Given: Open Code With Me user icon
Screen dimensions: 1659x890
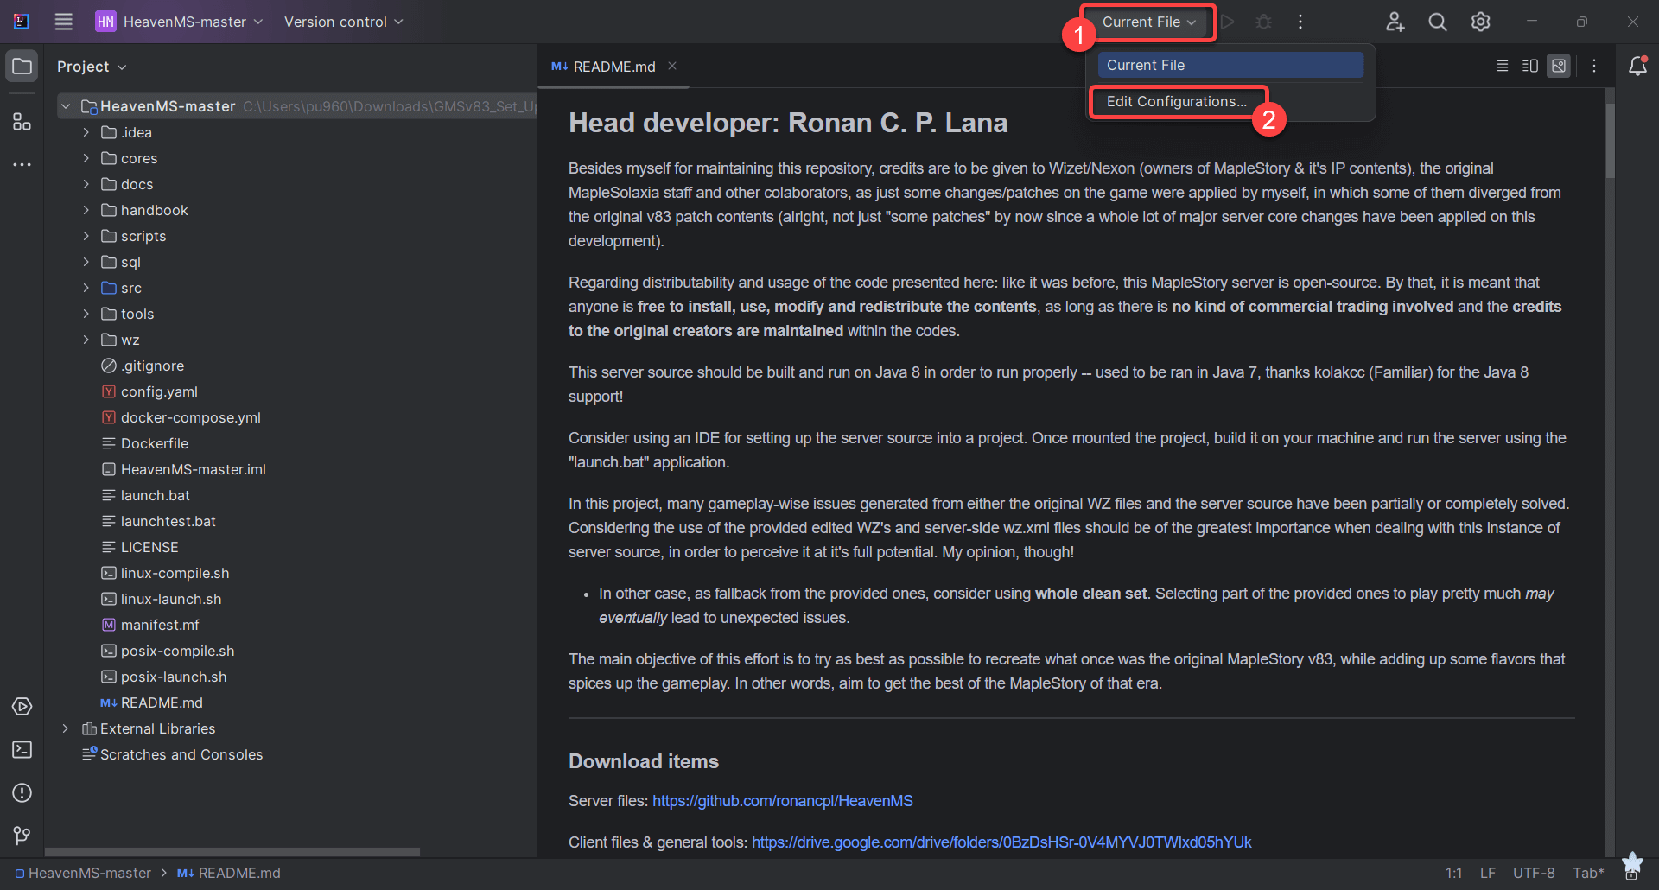Looking at the screenshot, I should click(1395, 22).
